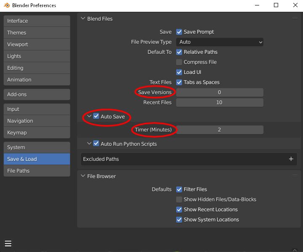The height and width of the screenshot is (252, 303).
Task: Uncheck Filter Files option
Action: (179, 189)
